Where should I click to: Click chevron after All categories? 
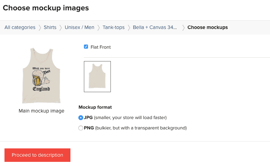(40, 28)
